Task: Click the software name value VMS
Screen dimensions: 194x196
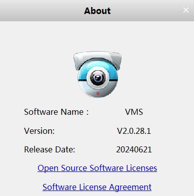Action: 134,112
